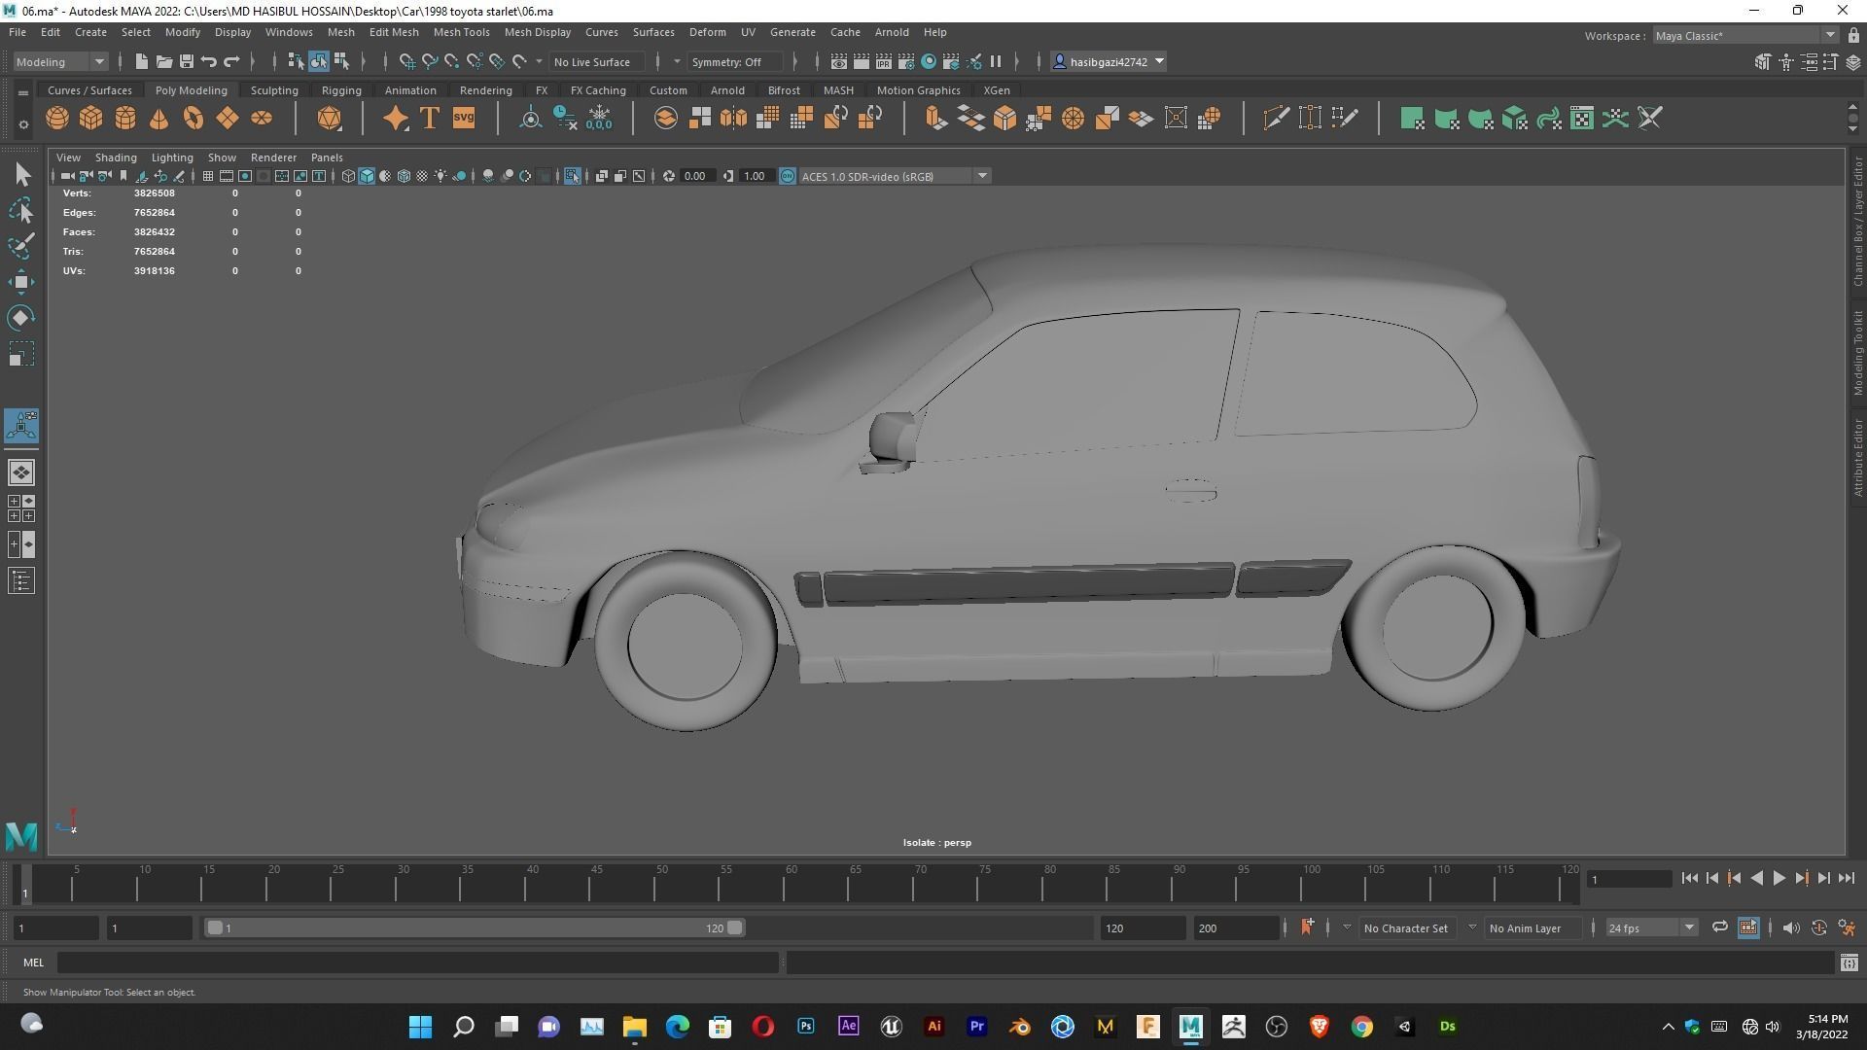The image size is (1867, 1050).
Task: Click the MEL command line input
Action: coord(418,962)
